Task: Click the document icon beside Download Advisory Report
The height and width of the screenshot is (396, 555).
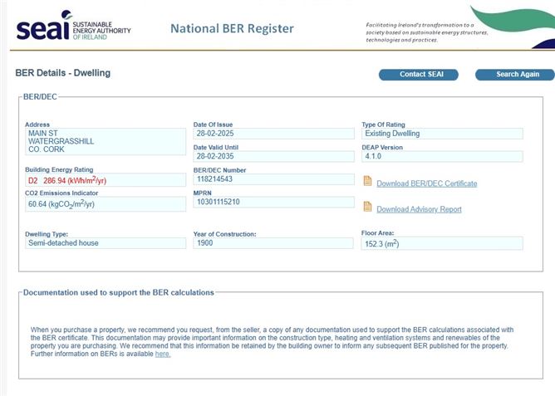Action: pos(367,207)
